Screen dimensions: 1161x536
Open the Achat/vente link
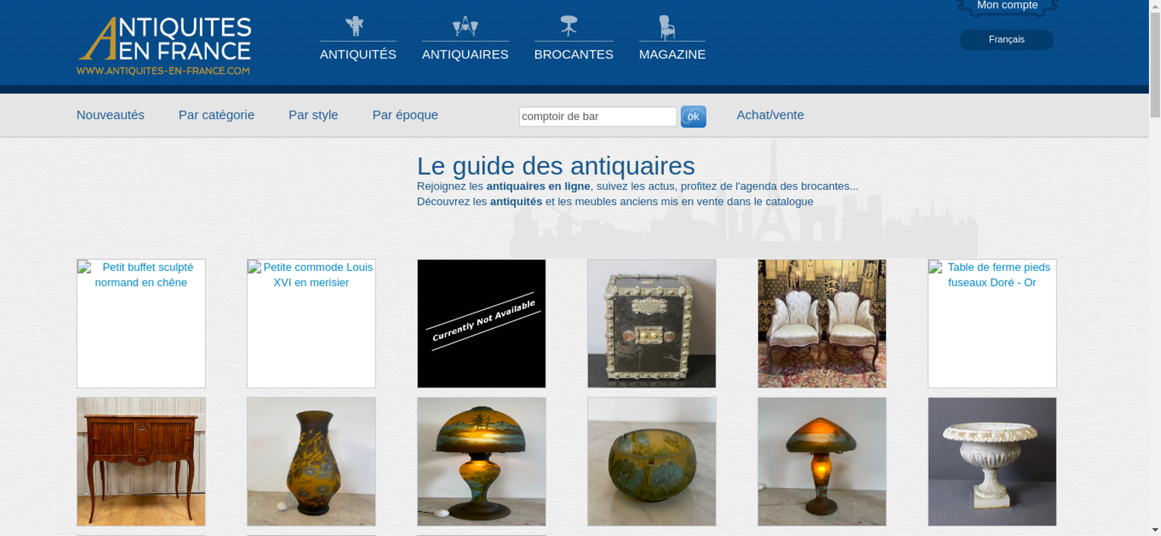(770, 115)
